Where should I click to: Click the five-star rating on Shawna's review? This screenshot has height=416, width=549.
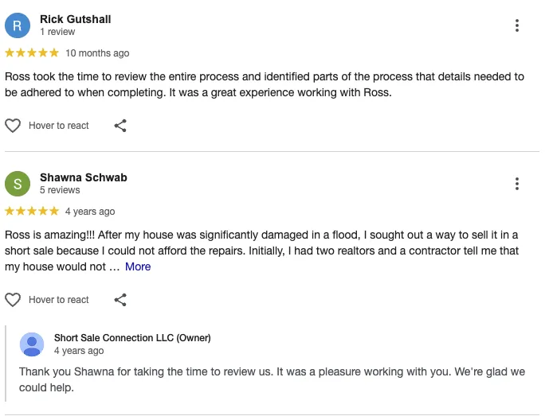[32, 211]
